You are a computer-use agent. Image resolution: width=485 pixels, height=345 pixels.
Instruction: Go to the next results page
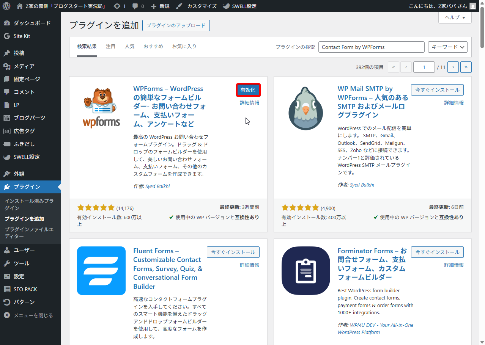click(453, 67)
